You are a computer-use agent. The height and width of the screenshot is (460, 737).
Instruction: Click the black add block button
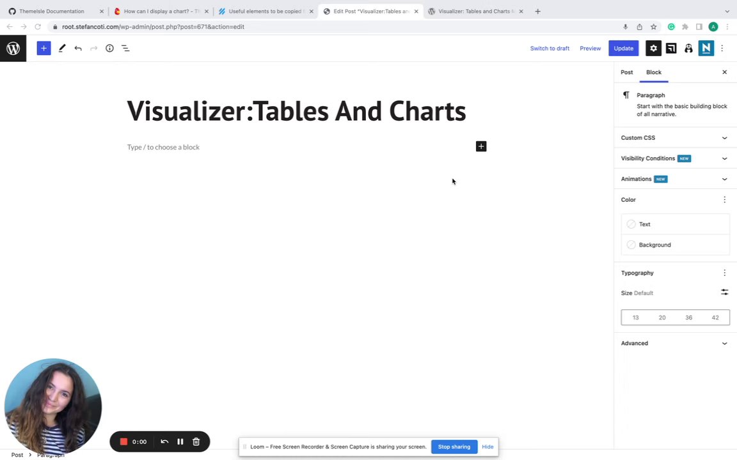[481, 147]
